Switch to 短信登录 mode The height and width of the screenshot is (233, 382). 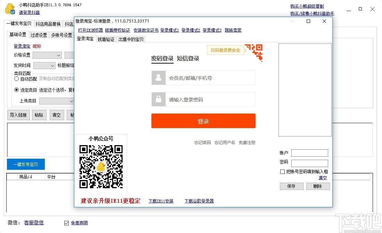188,58
